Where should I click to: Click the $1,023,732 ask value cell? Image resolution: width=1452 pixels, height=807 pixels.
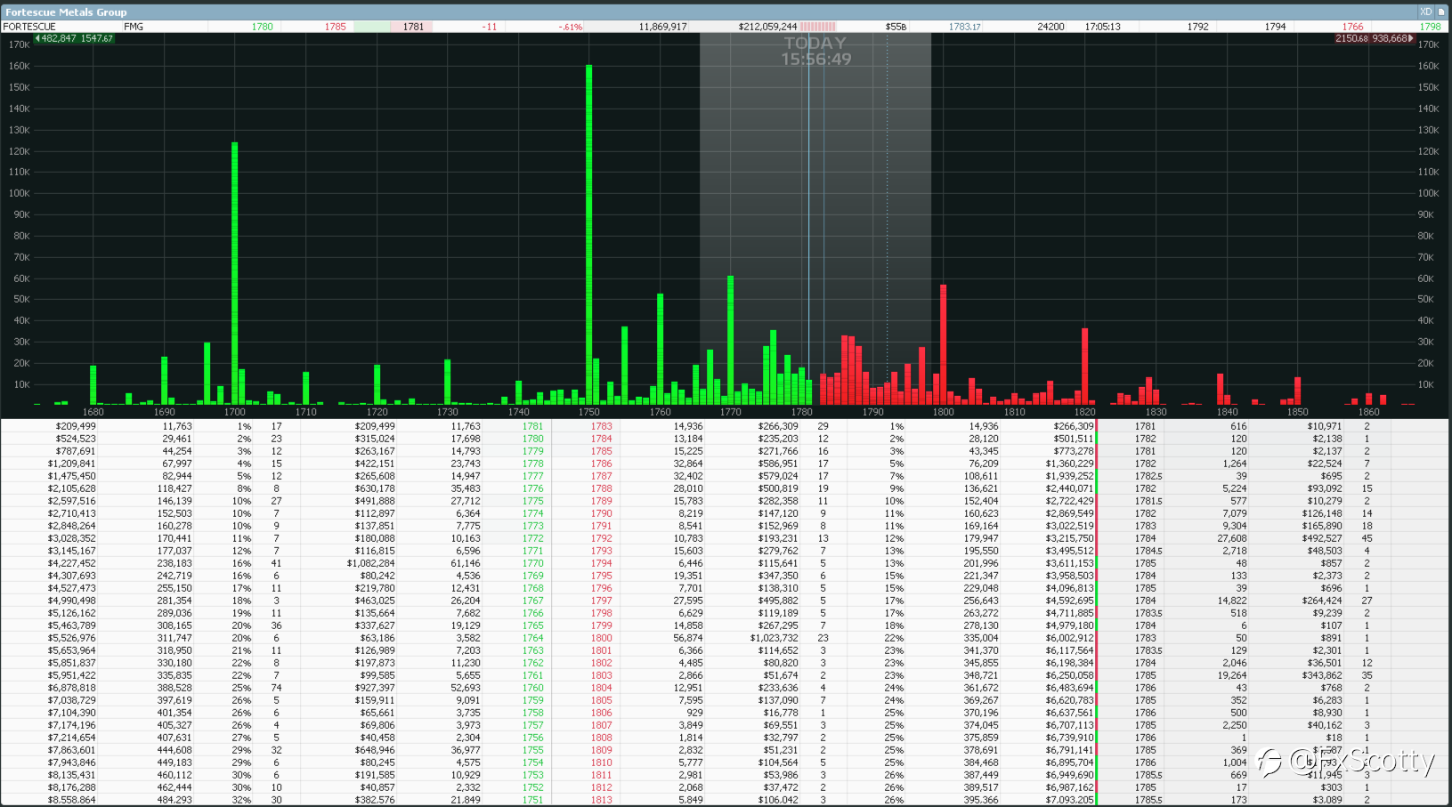click(x=774, y=638)
